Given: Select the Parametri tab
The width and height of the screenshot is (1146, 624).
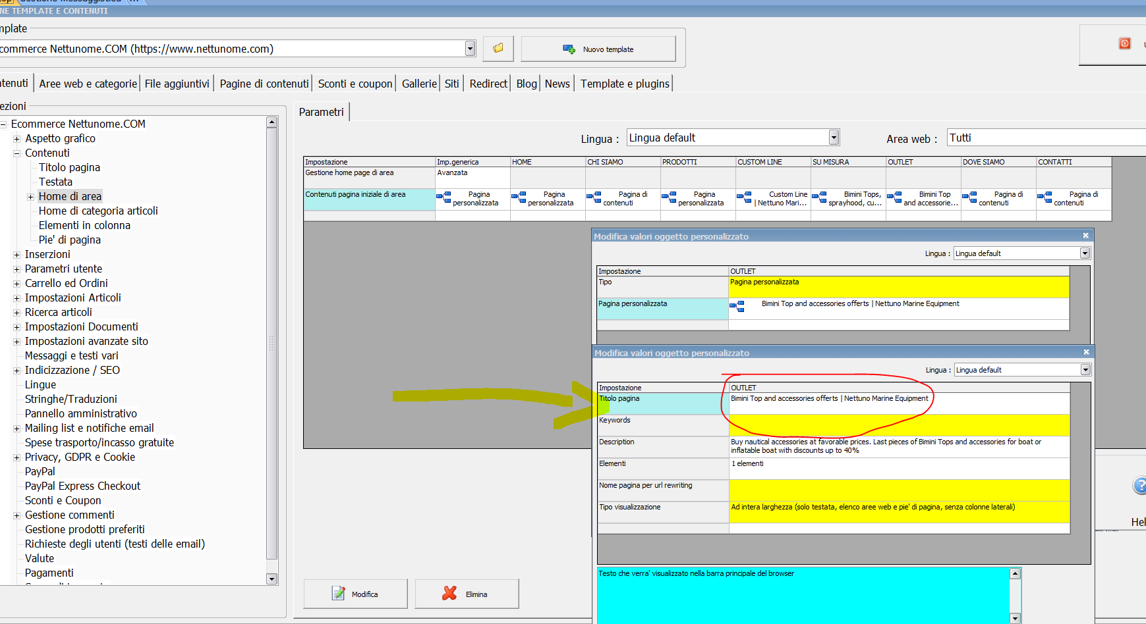Looking at the screenshot, I should click(322, 112).
